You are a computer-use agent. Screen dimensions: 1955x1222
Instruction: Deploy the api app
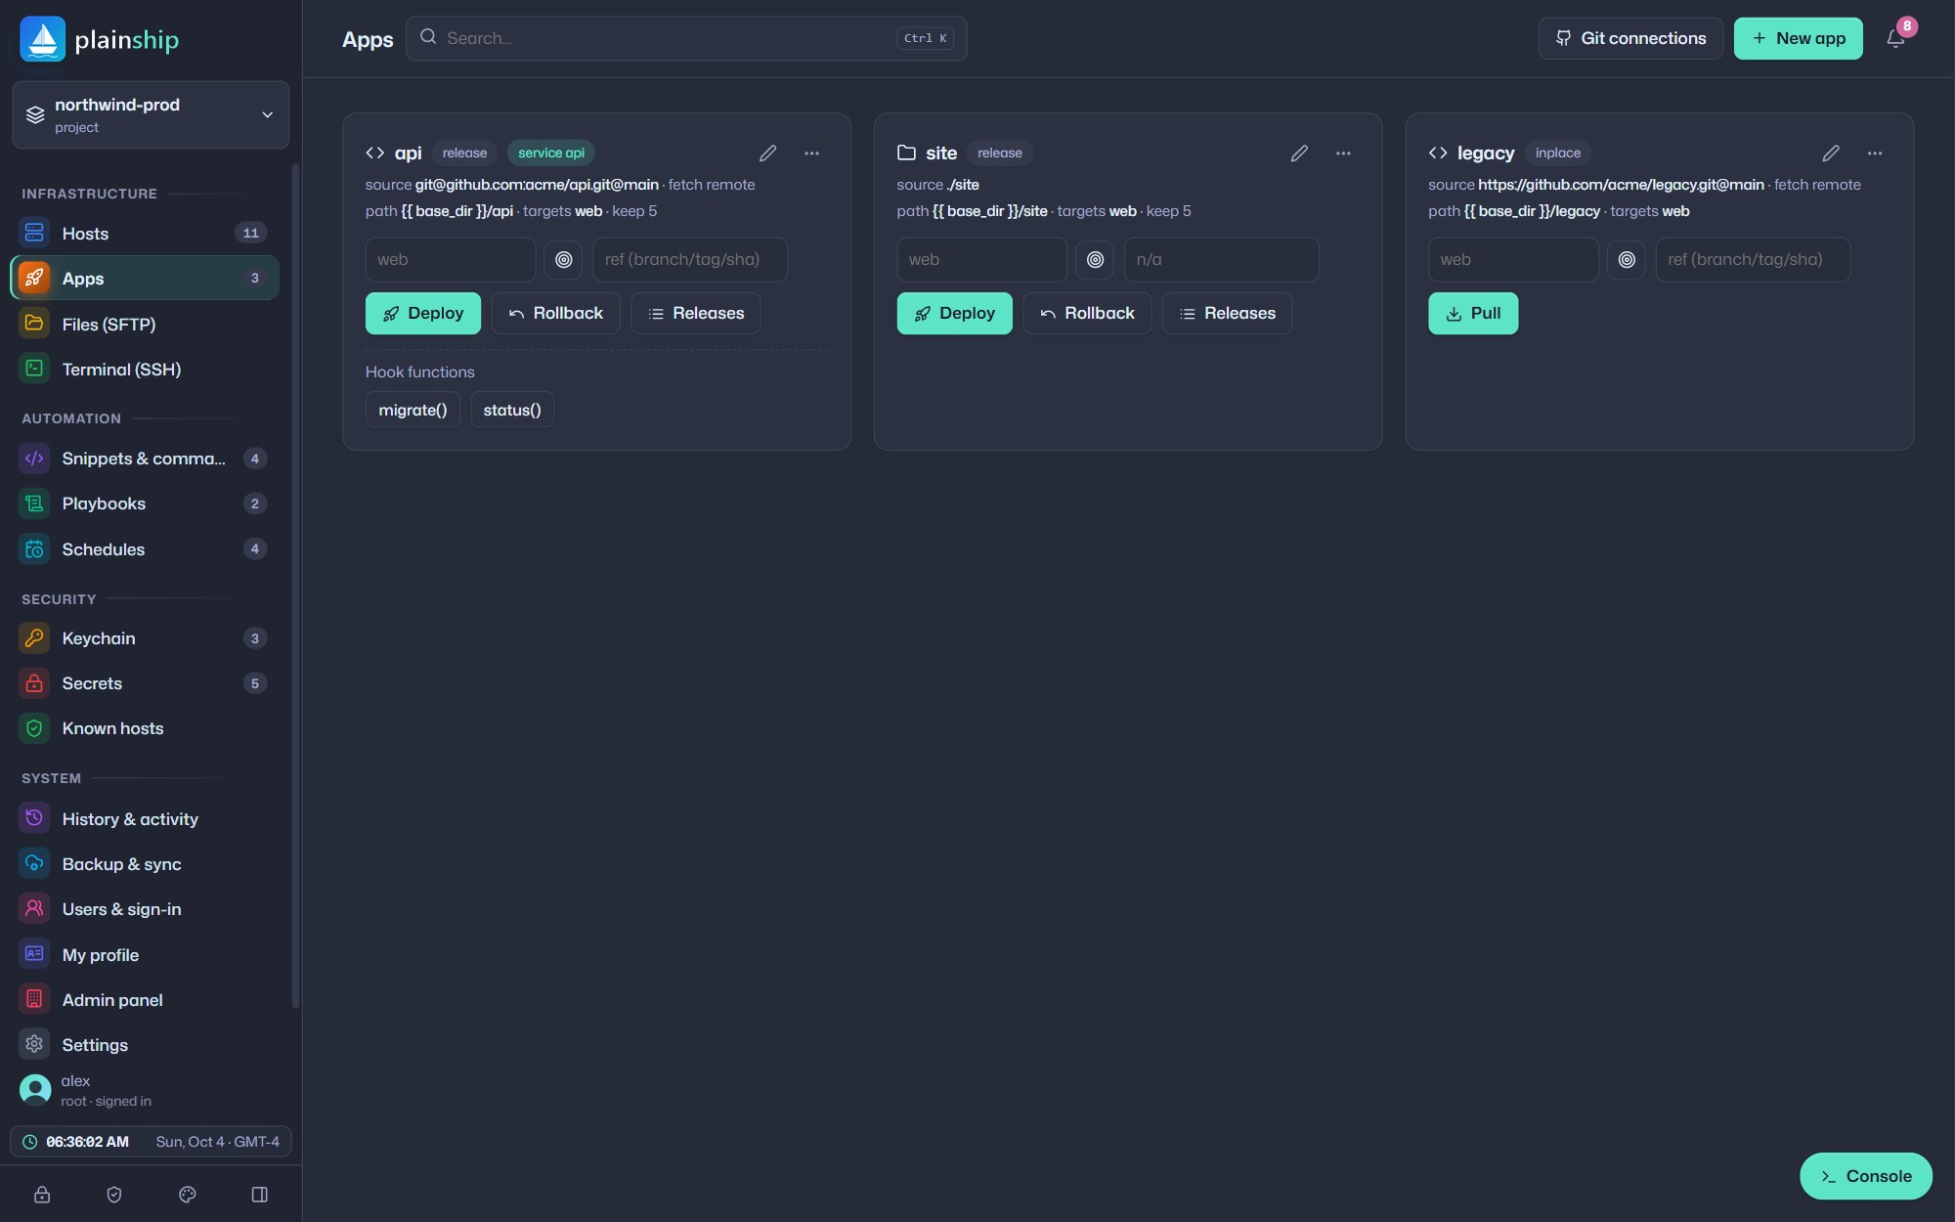pyautogui.click(x=423, y=314)
